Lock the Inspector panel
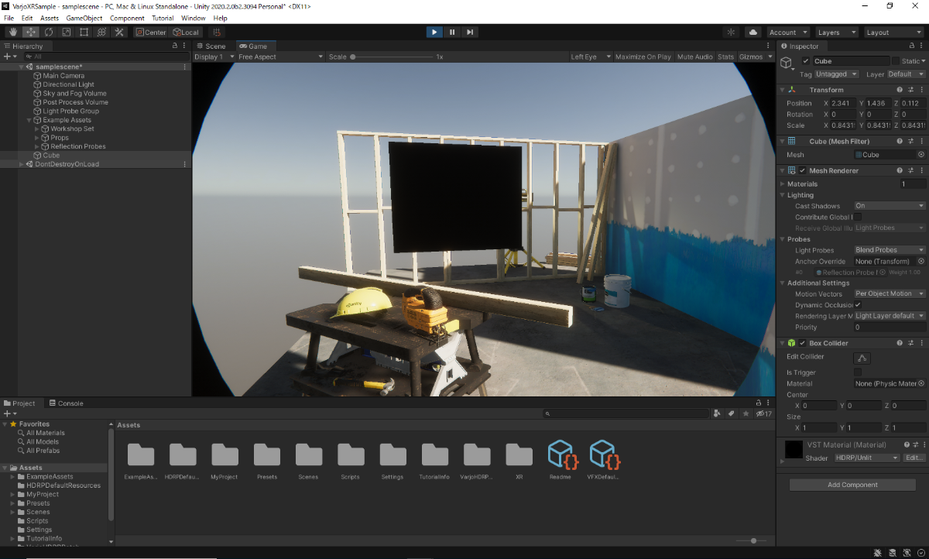The height and width of the screenshot is (559, 929). tap(911, 46)
